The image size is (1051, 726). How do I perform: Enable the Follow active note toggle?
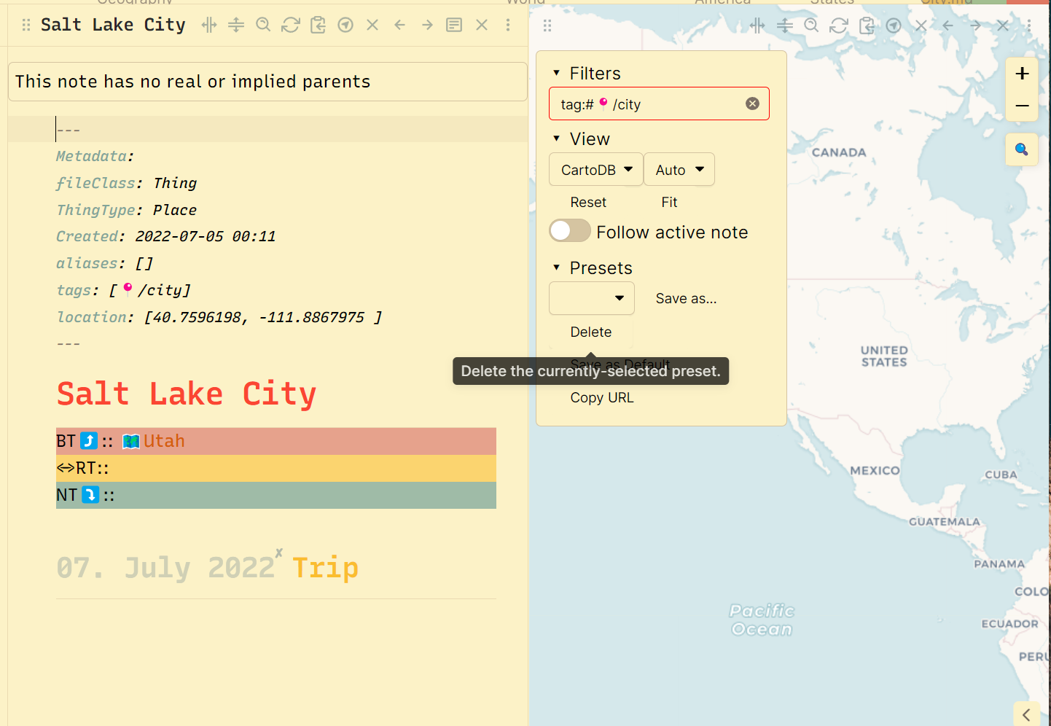tap(569, 230)
